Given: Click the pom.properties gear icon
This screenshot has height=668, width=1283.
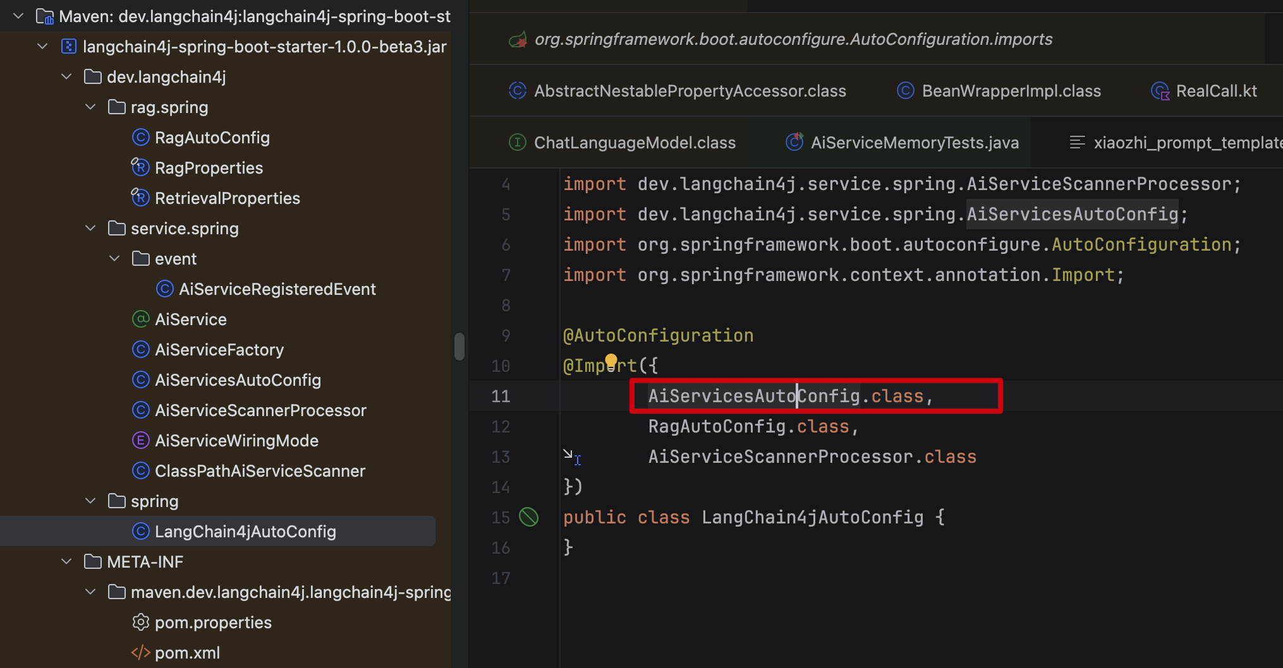Looking at the screenshot, I should coord(140,622).
